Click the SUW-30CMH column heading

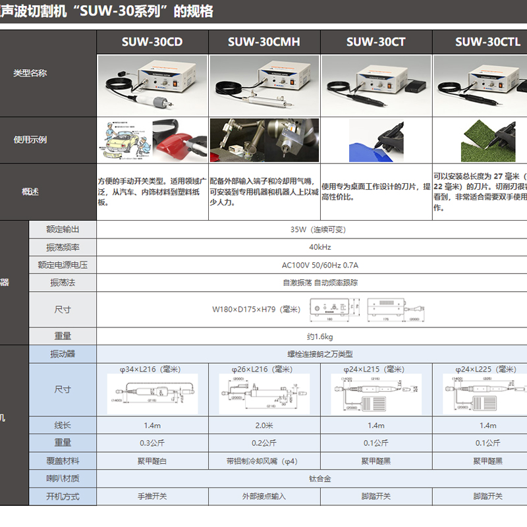[264, 42]
